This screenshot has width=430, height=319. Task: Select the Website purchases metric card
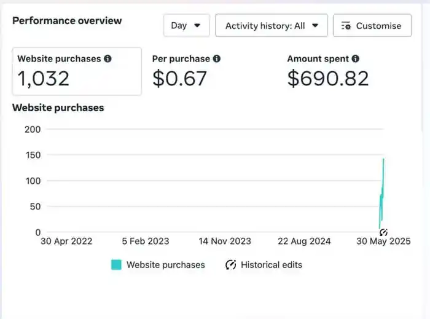pyautogui.click(x=77, y=71)
